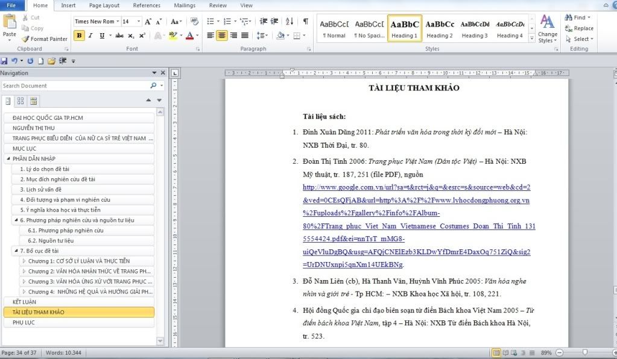Click the Paste clipboard icon
This screenshot has width=617, height=359.
tap(10, 23)
